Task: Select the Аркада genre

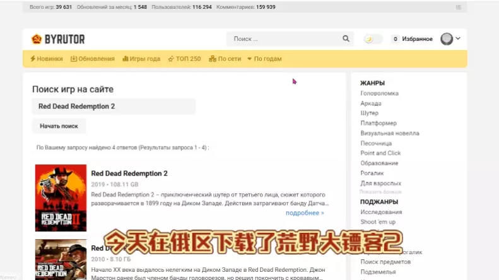Action: click(371, 103)
